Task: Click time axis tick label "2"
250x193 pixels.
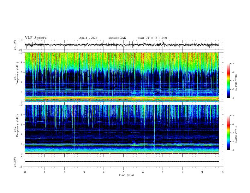Action: point(64,172)
